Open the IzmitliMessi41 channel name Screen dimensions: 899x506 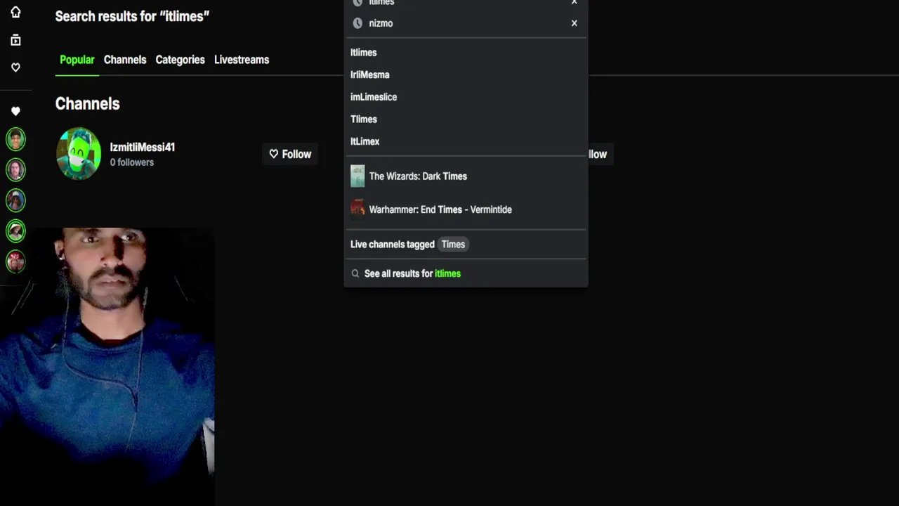coord(143,147)
